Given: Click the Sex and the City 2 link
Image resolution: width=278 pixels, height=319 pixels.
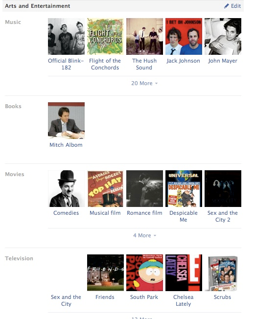Looking at the screenshot, I should 223,216.
